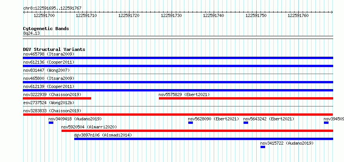Click the blue bar under nsv612136
344x162 pixels.
(178, 66)
